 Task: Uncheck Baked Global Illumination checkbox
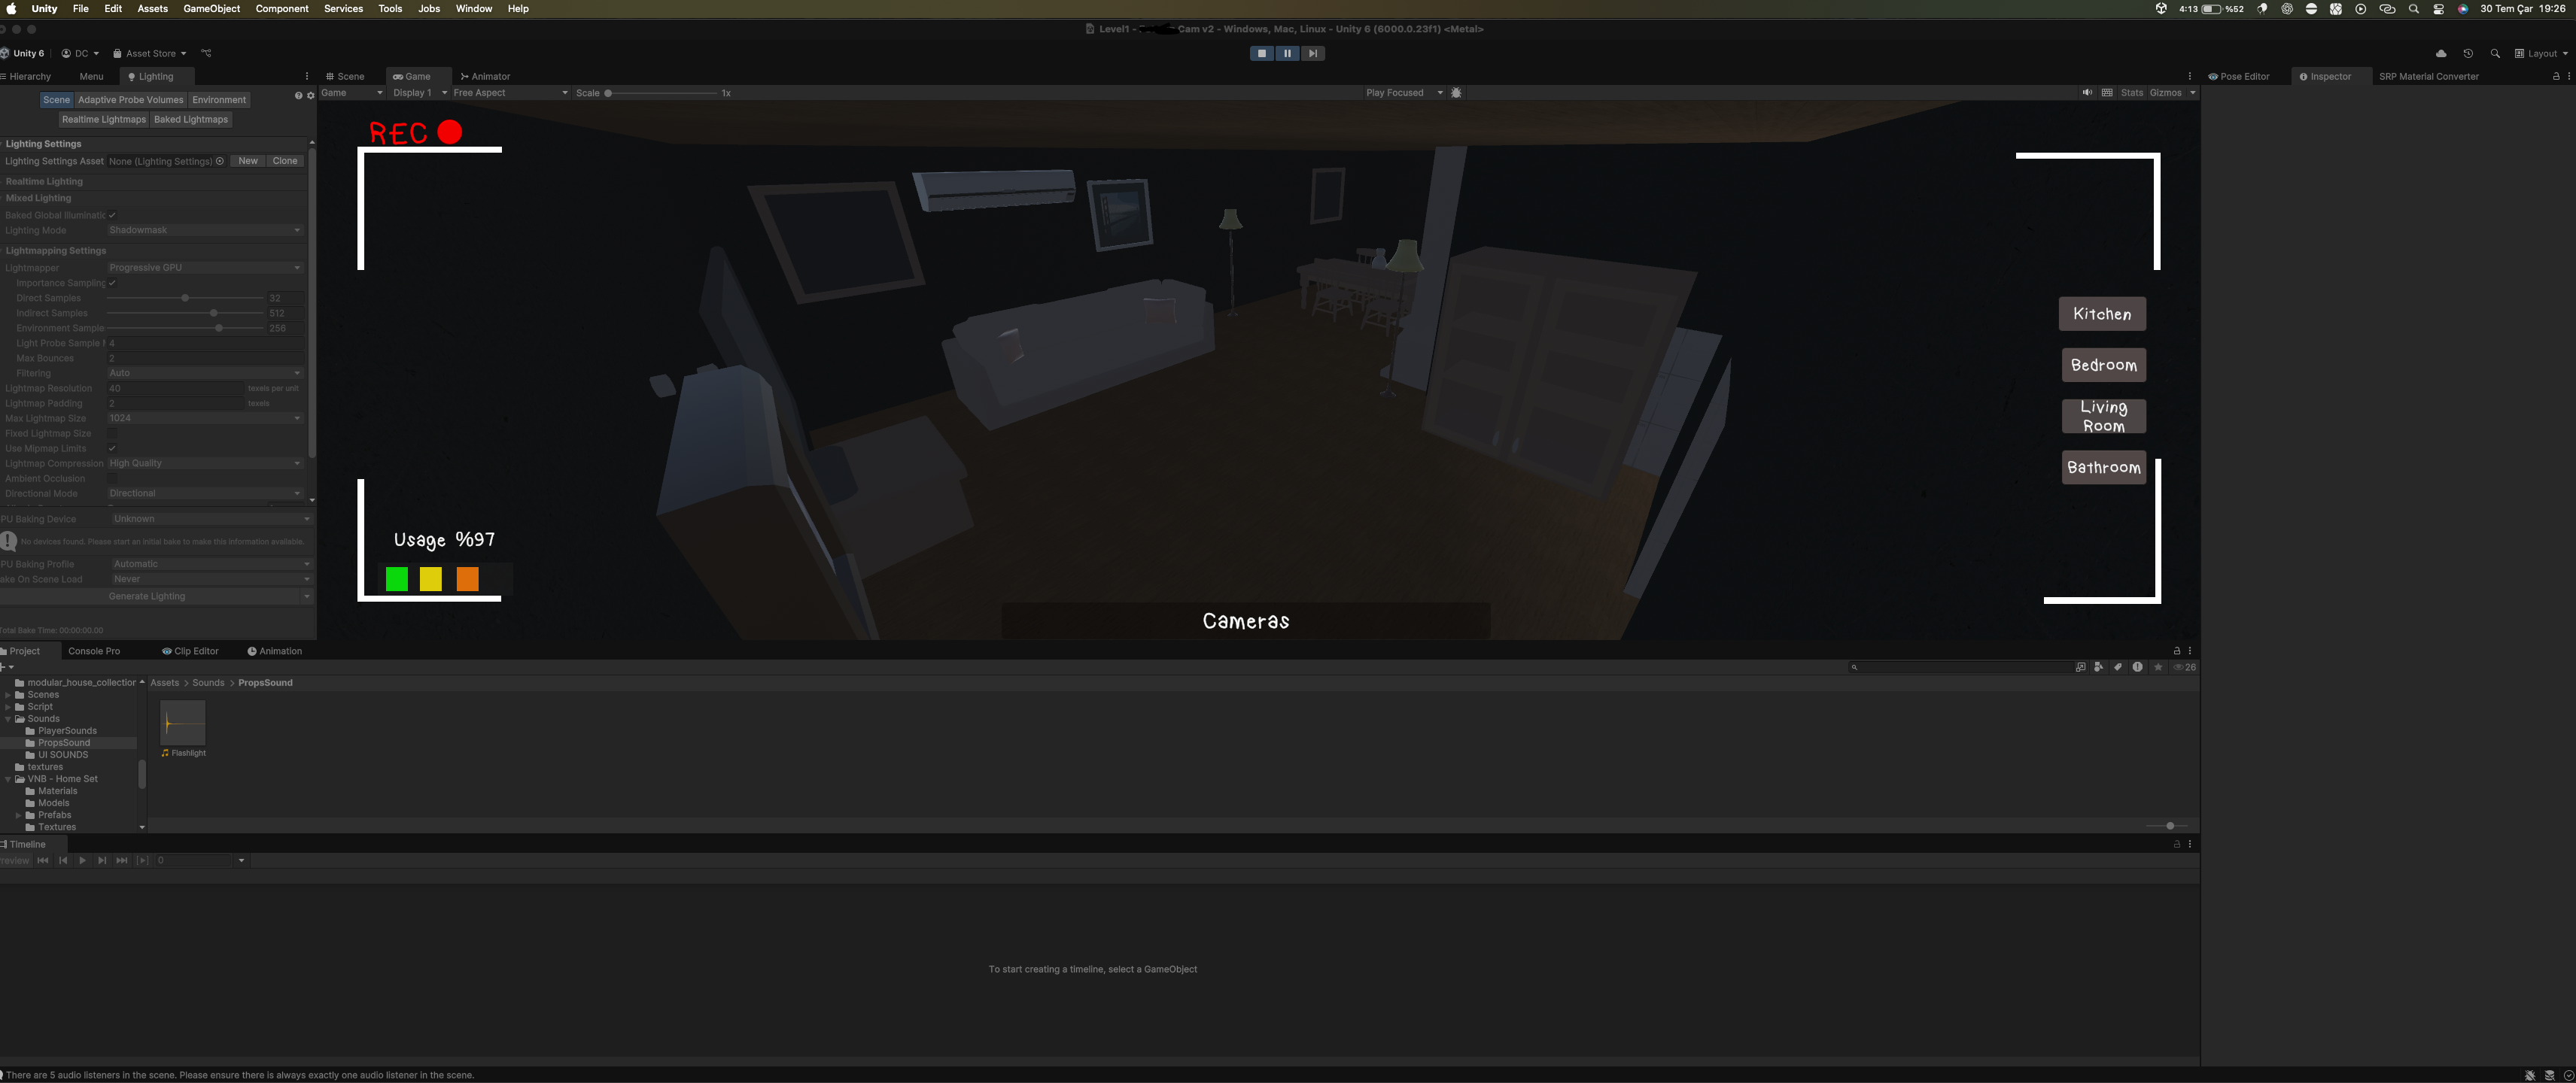[x=112, y=215]
